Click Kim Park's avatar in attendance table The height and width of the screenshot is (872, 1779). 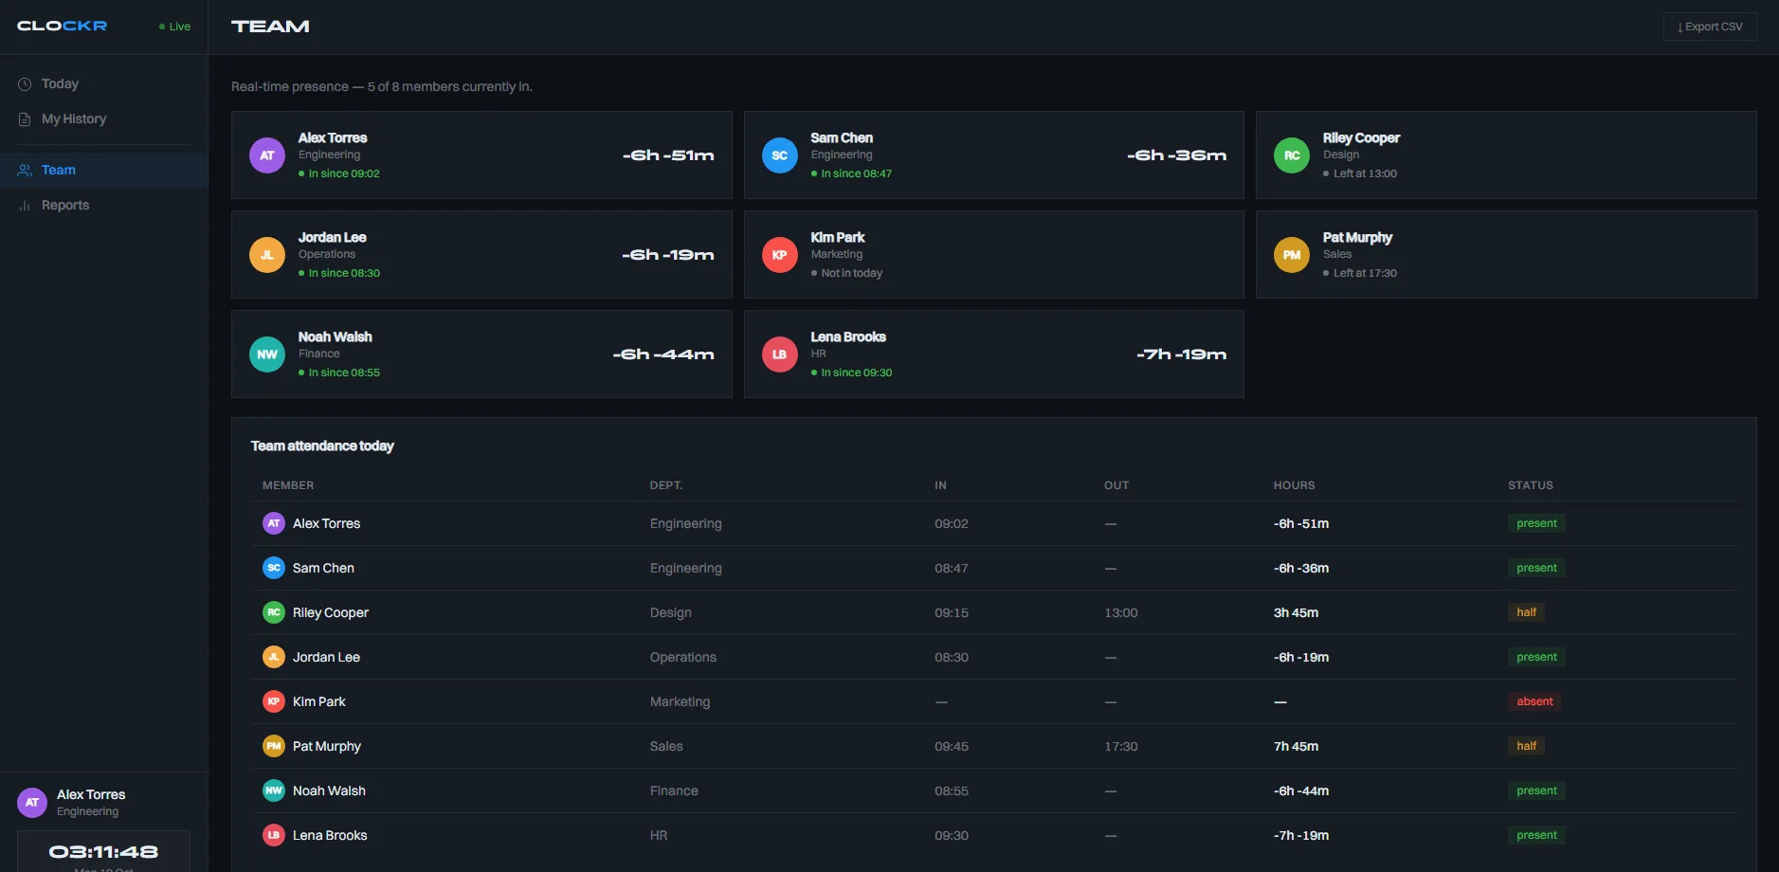tap(274, 701)
